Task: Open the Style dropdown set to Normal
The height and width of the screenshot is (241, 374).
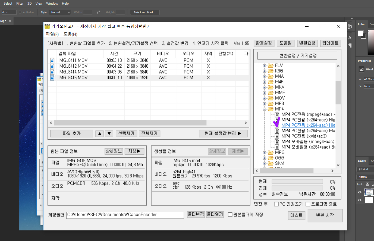Action: tap(60, 12)
